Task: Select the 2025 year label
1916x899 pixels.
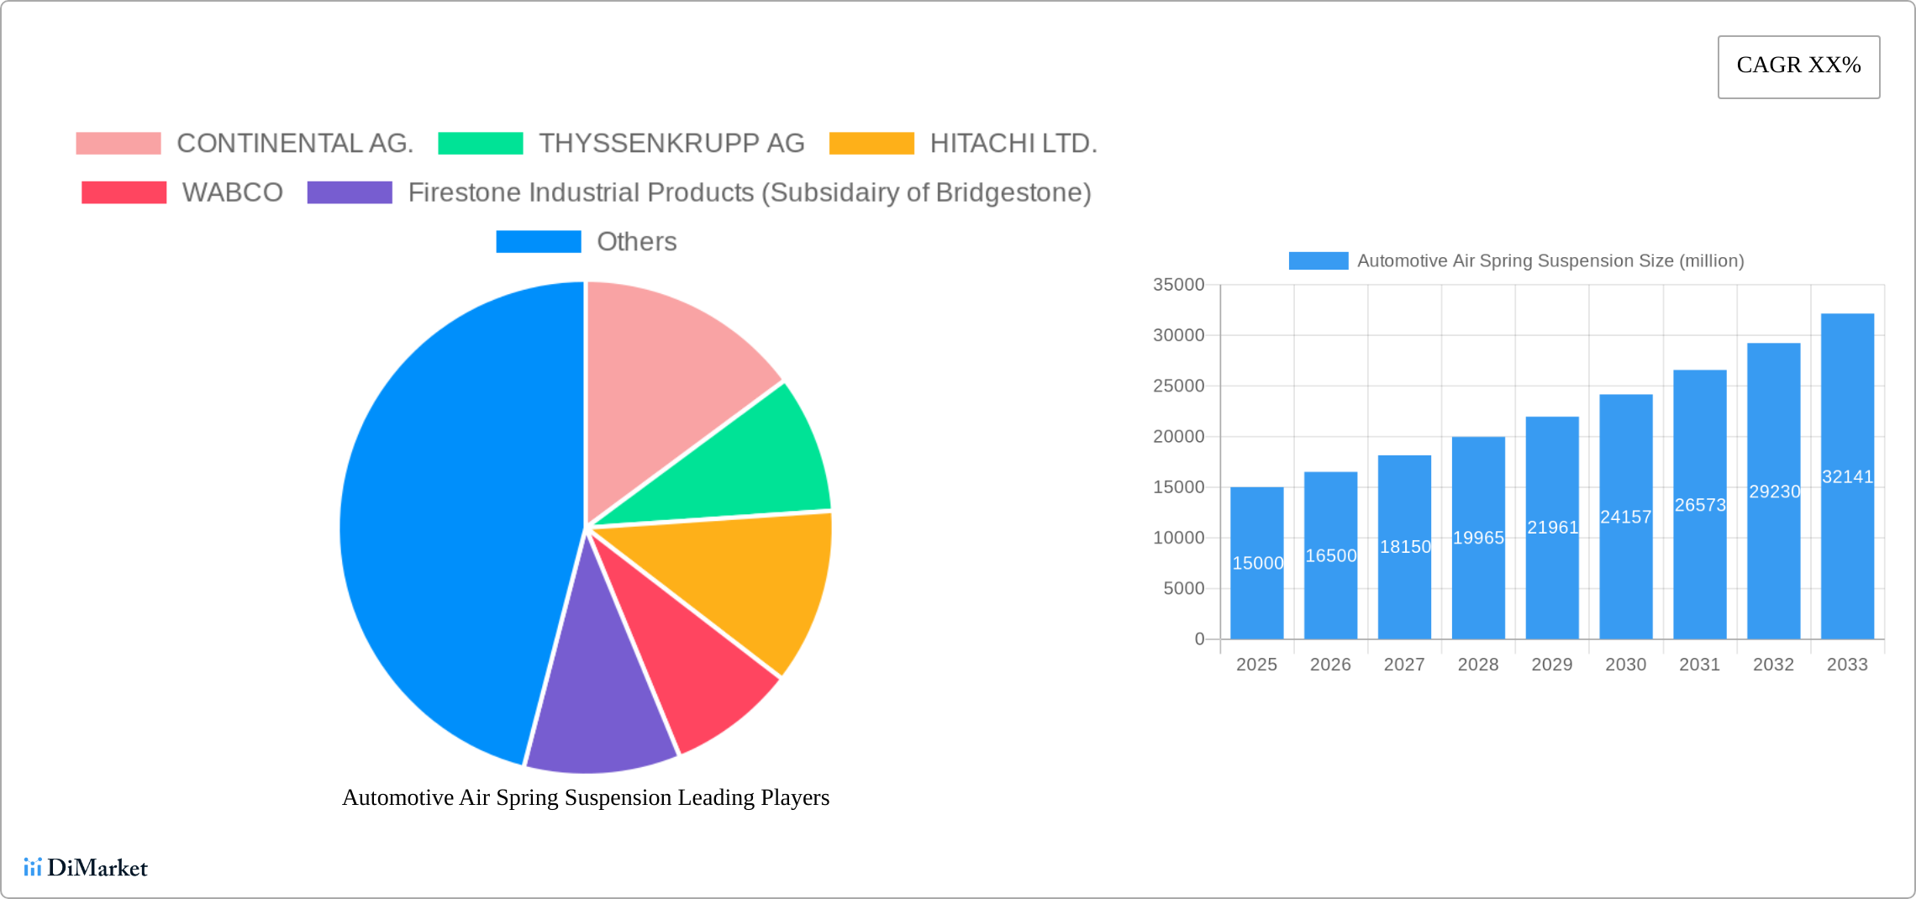Action: coord(1255,665)
